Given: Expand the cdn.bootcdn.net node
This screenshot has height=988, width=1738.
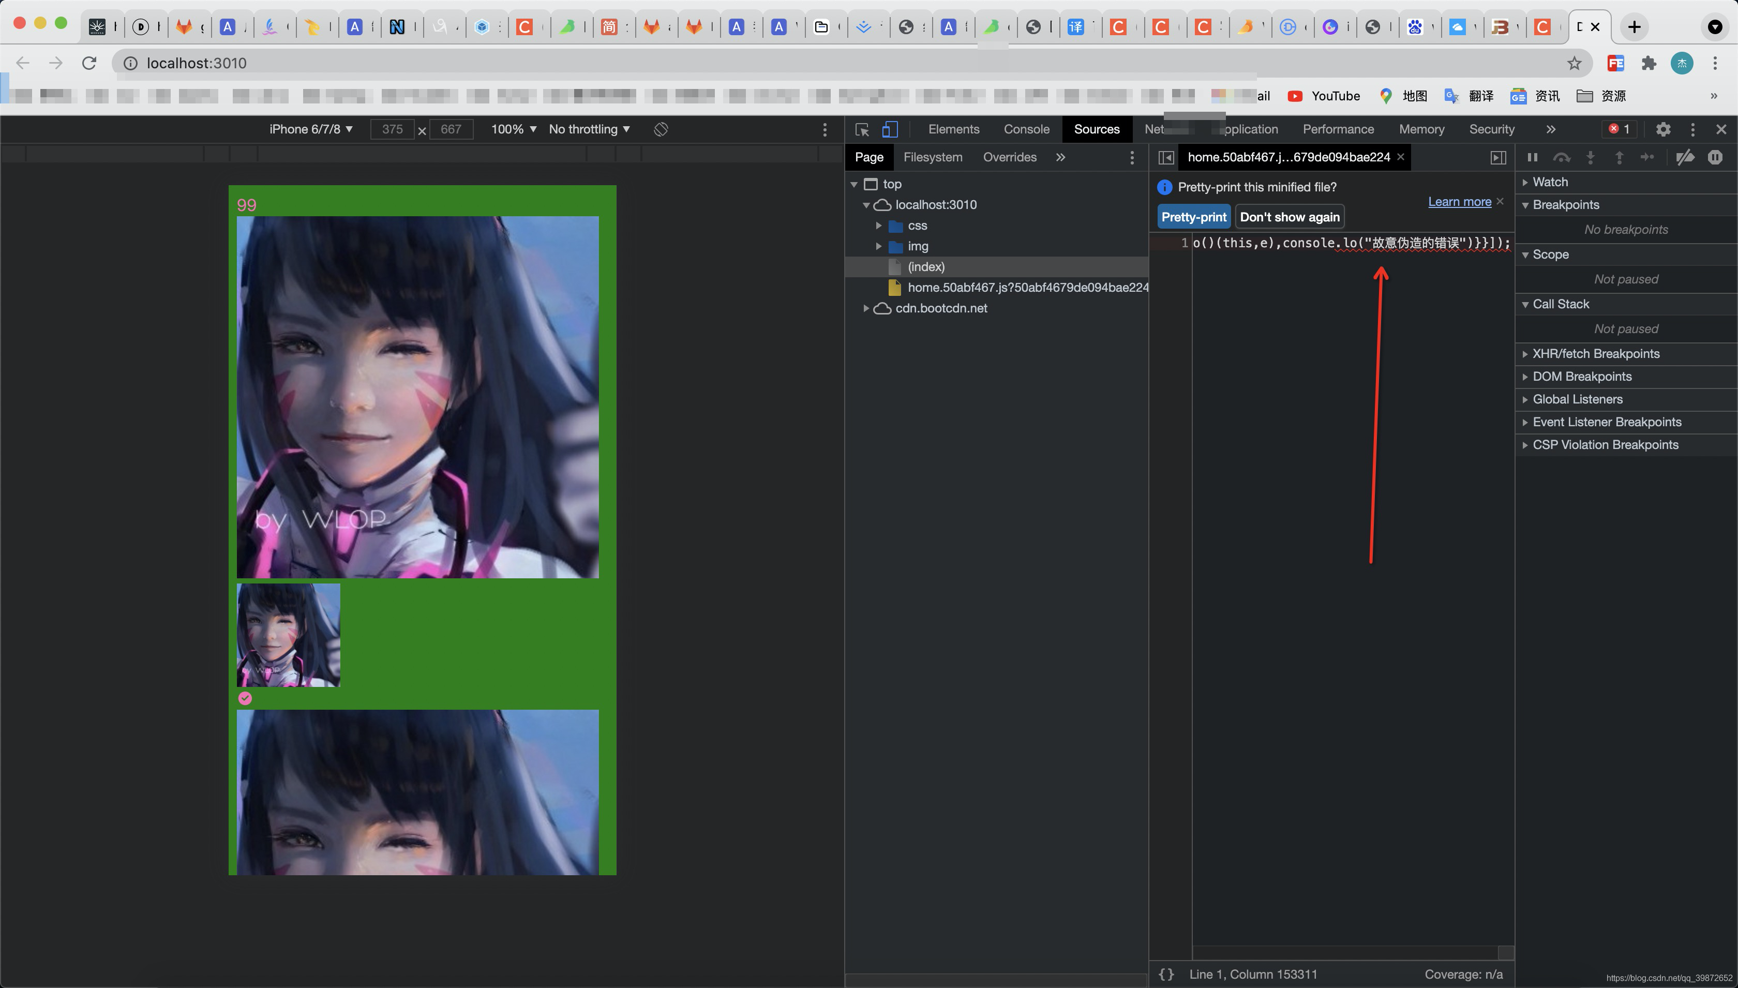Looking at the screenshot, I should point(866,308).
